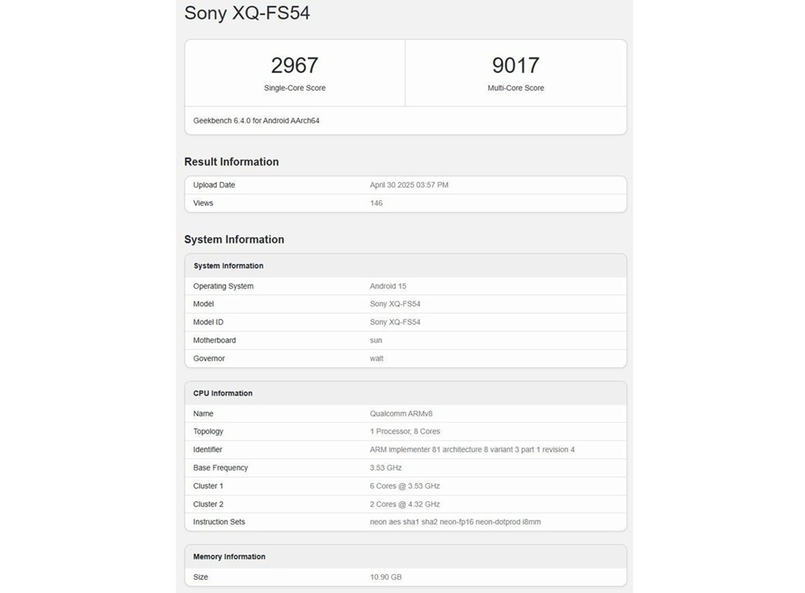
Task: Click the Memory Information table header
Action: point(229,557)
